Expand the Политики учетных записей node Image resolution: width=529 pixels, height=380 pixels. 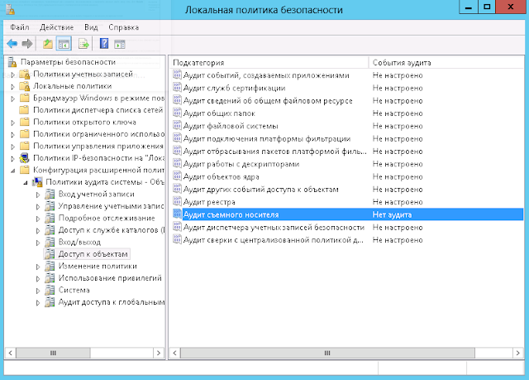[13, 75]
